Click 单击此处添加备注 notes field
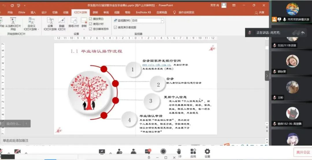Screen dimensions: 312x160 (x=16, y=140)
